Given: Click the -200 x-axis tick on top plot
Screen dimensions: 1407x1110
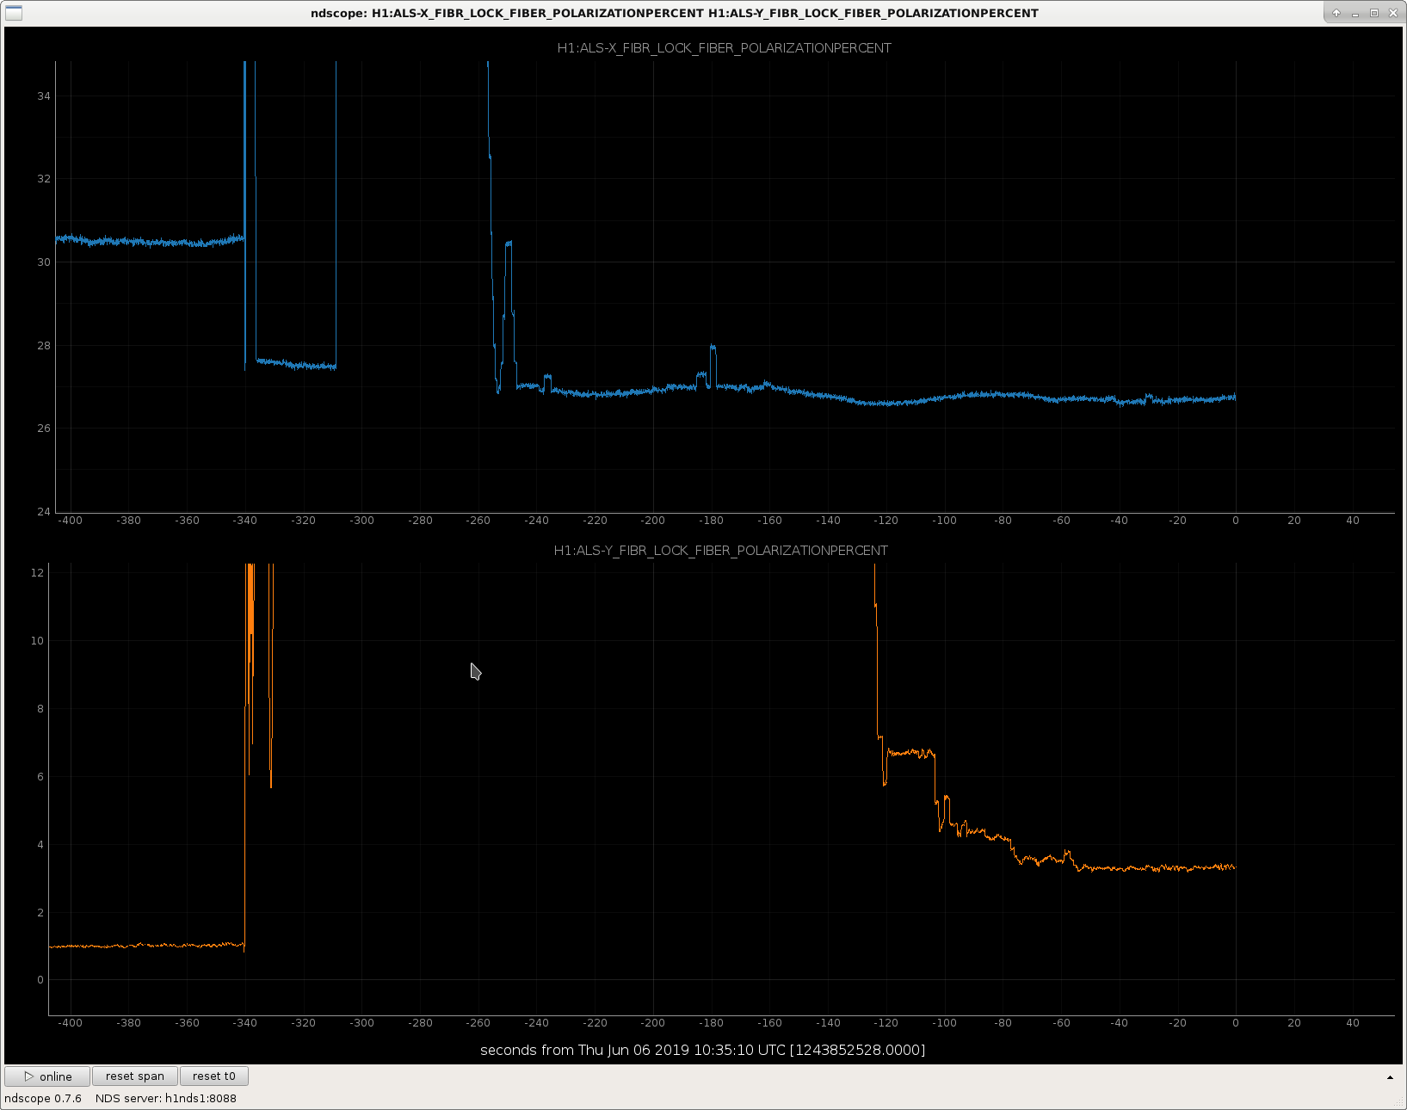Looking at the screenshot, I should click(x=653, y=521).
